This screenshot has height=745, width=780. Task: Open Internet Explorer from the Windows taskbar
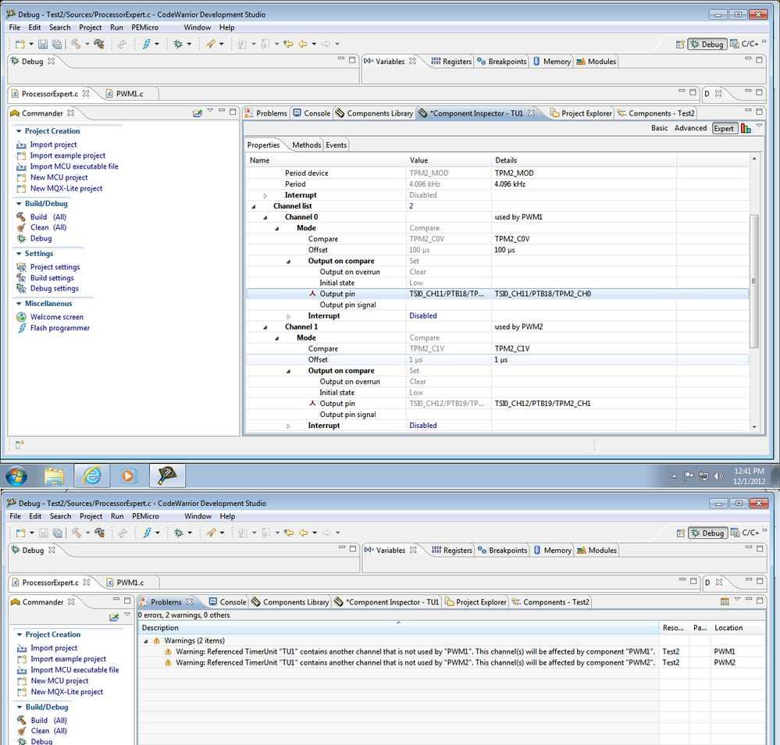(92, 475)
